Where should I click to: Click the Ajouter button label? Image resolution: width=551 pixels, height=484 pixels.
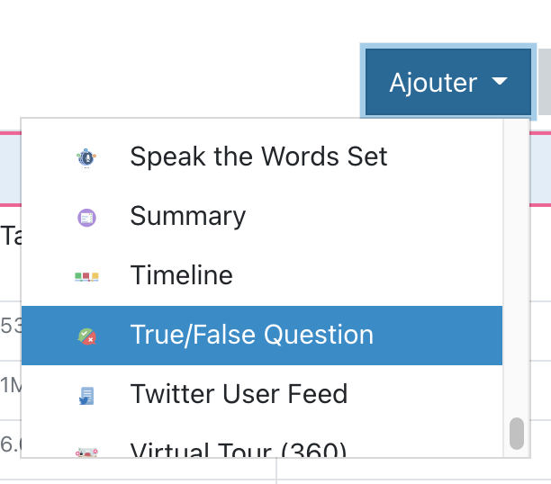pyautogui.click(x=433, y=83)
